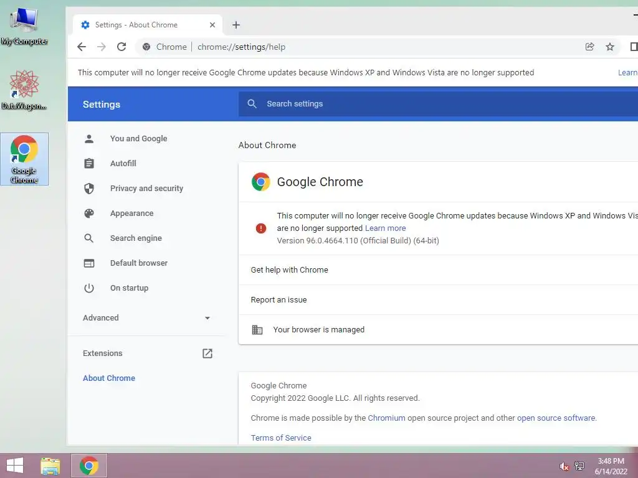
Task: Click the Learn more link in About card
Action: [x=385, y=228]
